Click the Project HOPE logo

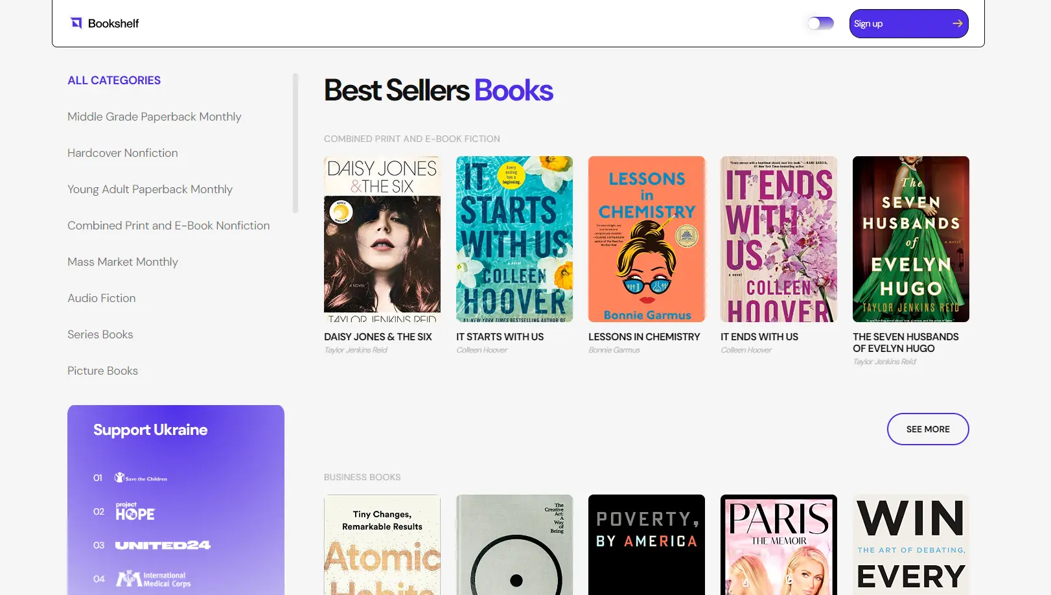coord(134,511)
